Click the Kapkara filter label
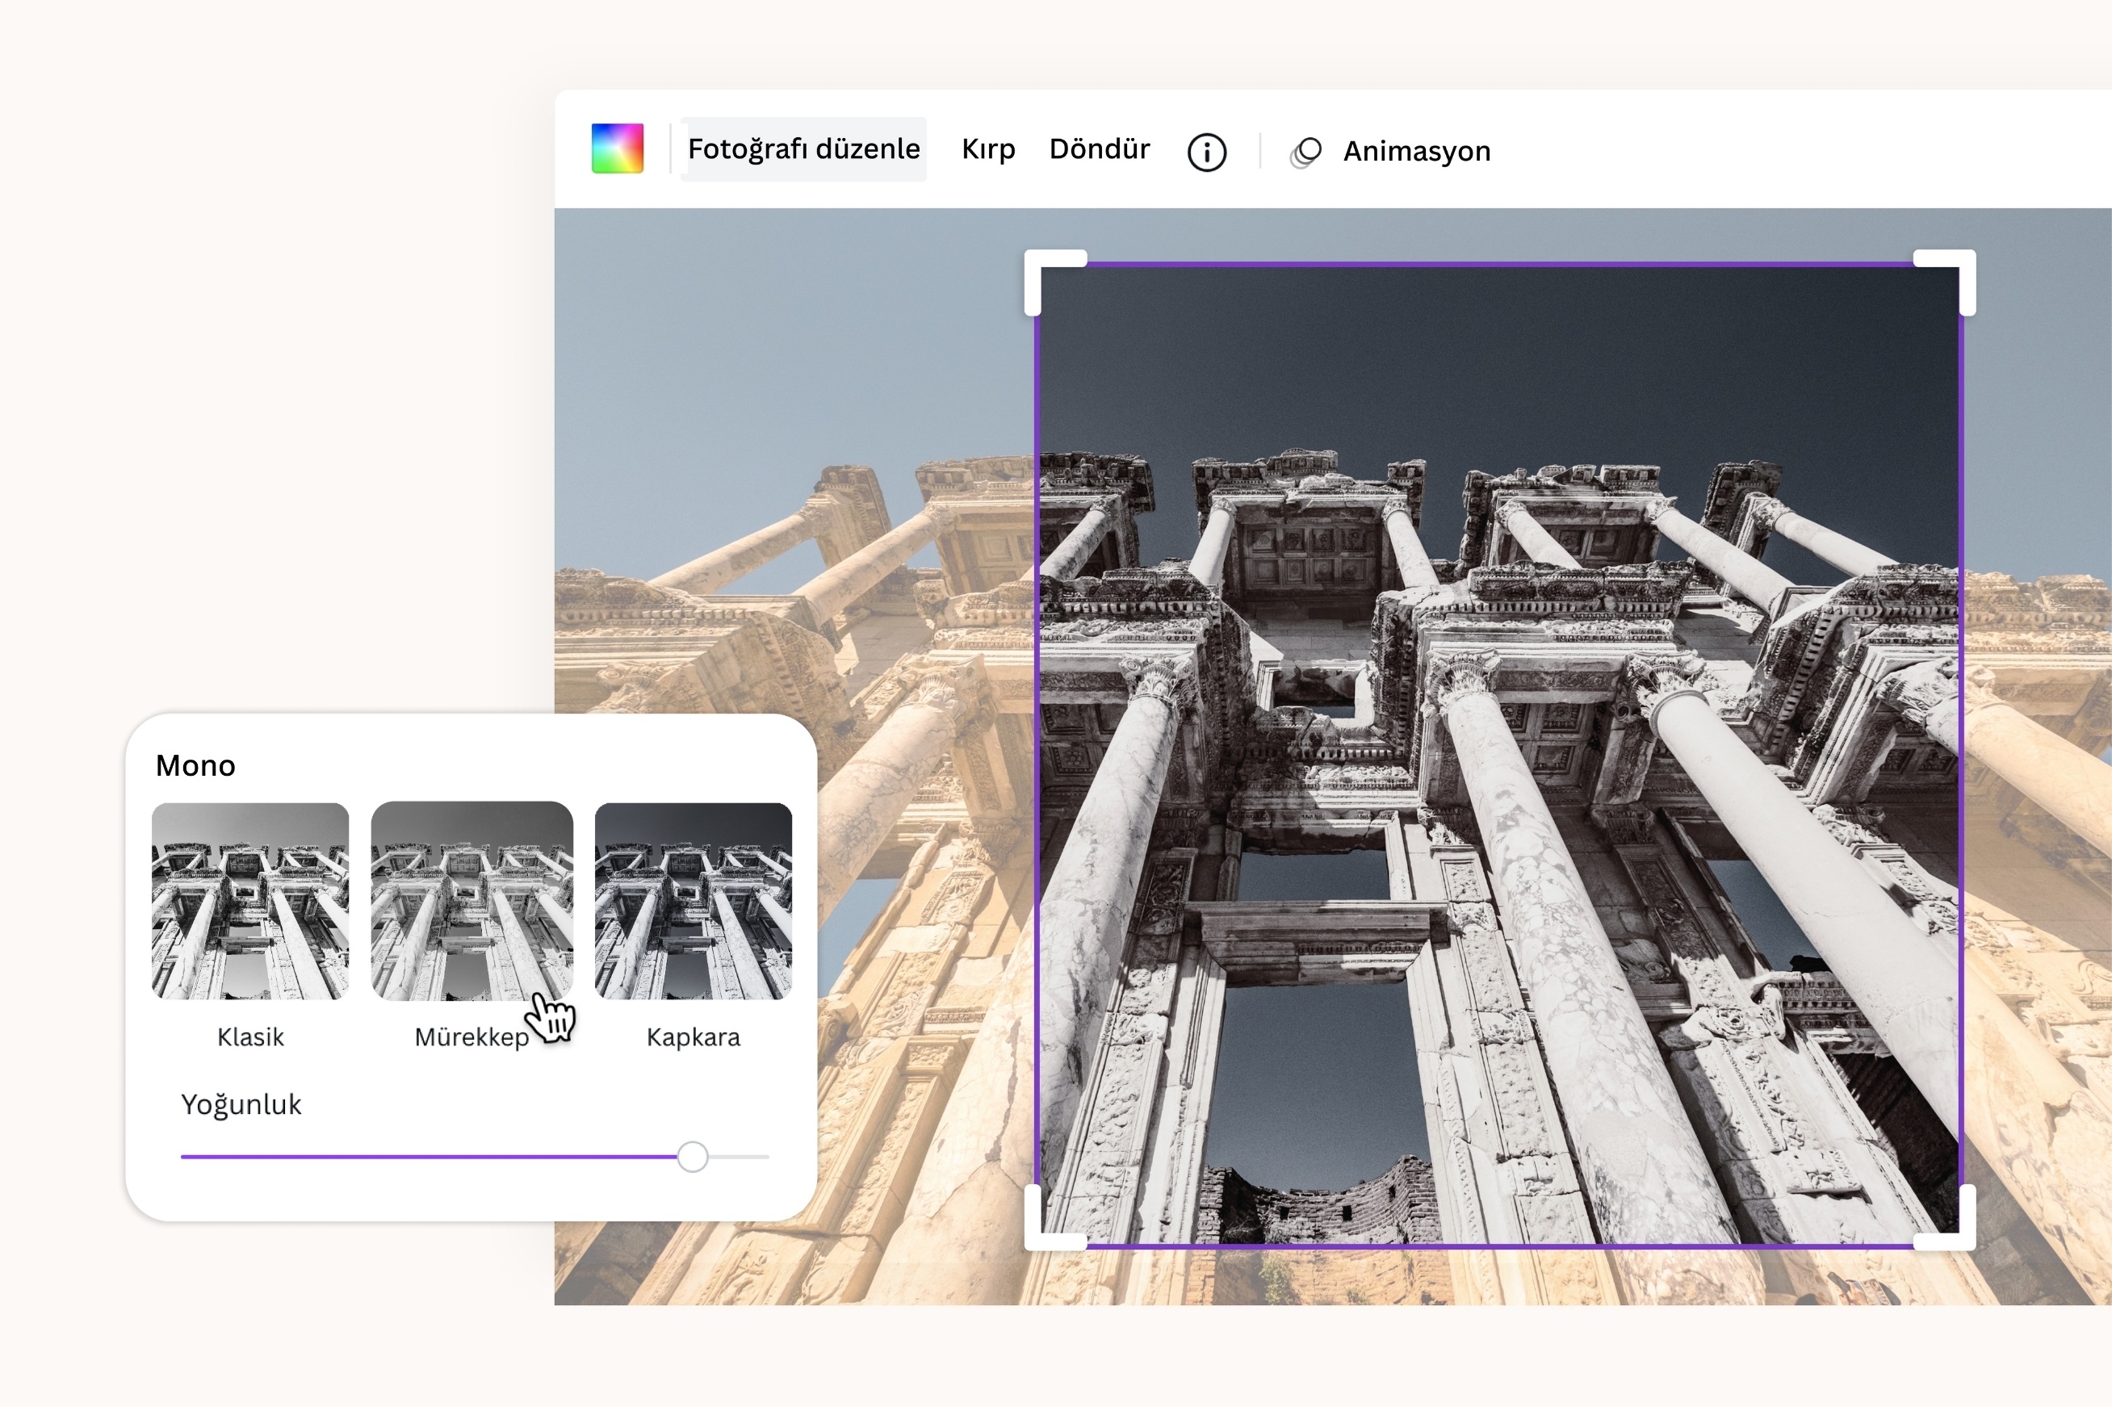The width and height of the screenshot is (2112, 1407). click(x=694, y=1037)
